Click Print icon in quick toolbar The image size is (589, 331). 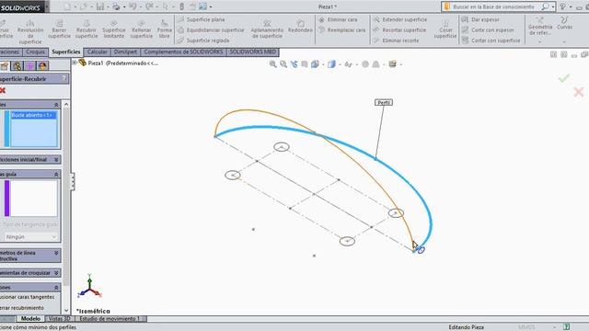click(x=116, y=6)
